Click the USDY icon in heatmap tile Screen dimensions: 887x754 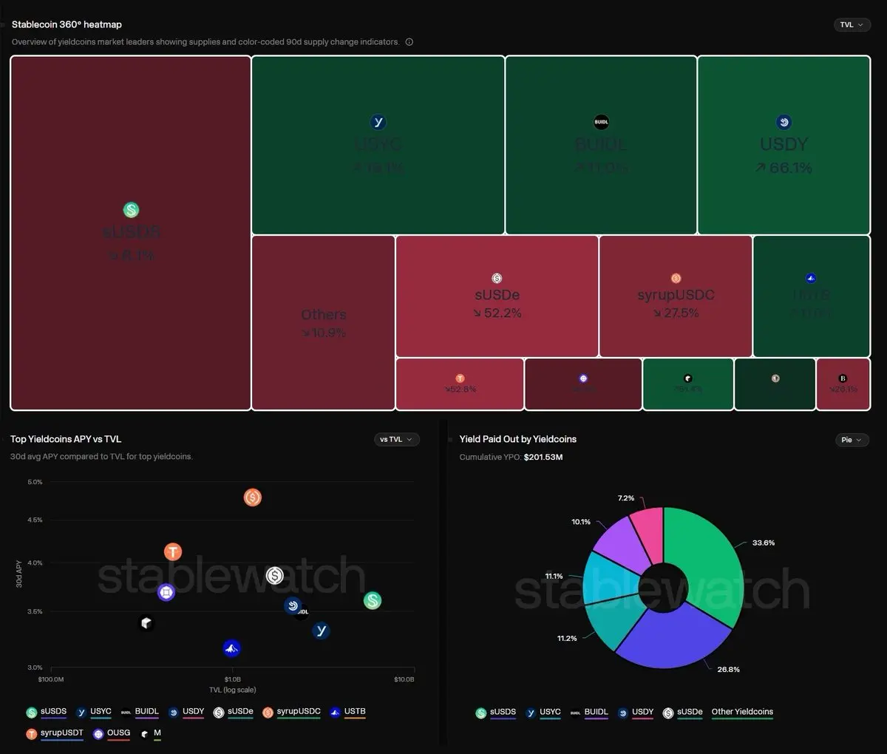tap(784, 122)
